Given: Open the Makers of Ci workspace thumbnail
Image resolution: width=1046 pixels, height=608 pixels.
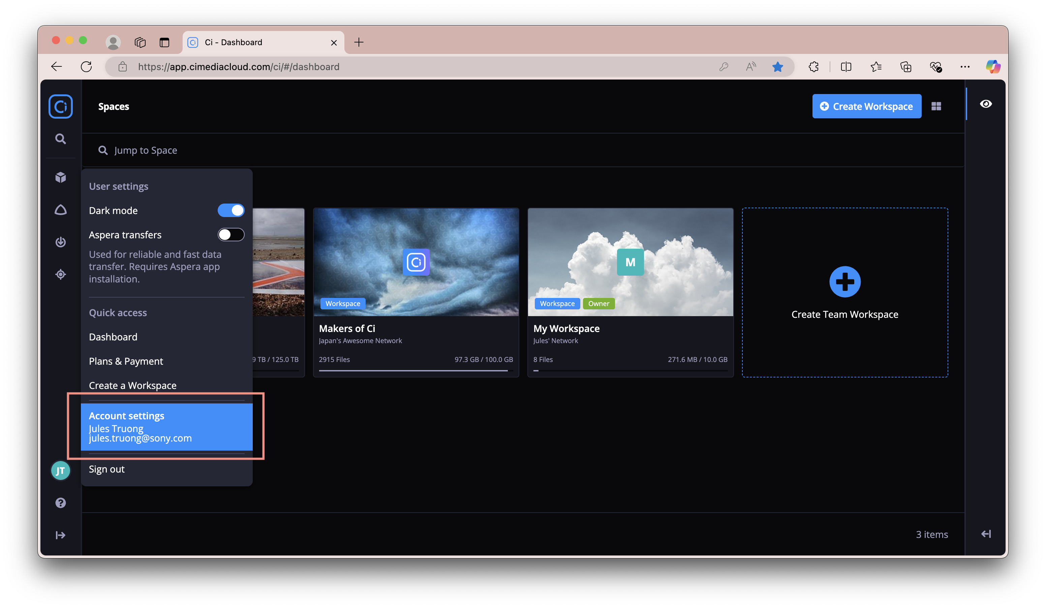Looking at the screenshot, I should [416, 262].
